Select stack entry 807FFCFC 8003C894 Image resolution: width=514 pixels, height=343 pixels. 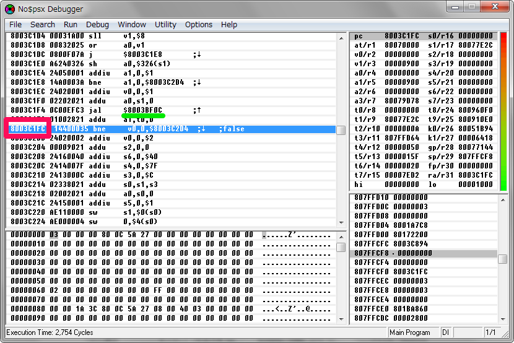[424, 244]
